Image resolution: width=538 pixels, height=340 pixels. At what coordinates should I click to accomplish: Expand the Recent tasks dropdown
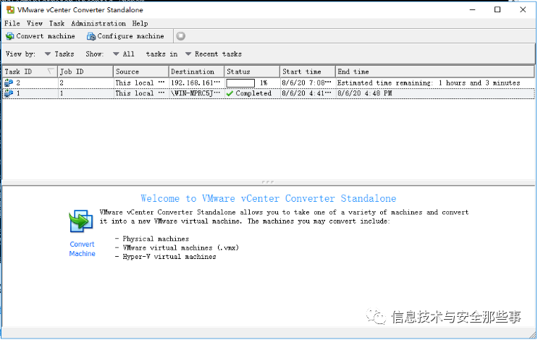pos(214,54)
